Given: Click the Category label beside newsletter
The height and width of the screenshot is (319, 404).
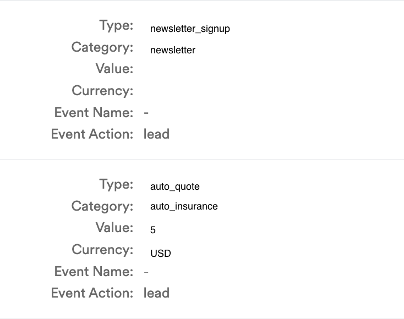Looking at the screenshot, I should 102,48.
